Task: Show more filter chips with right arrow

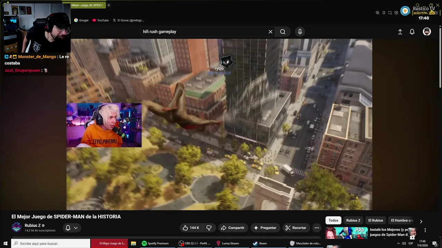Action: click(421, 221)
